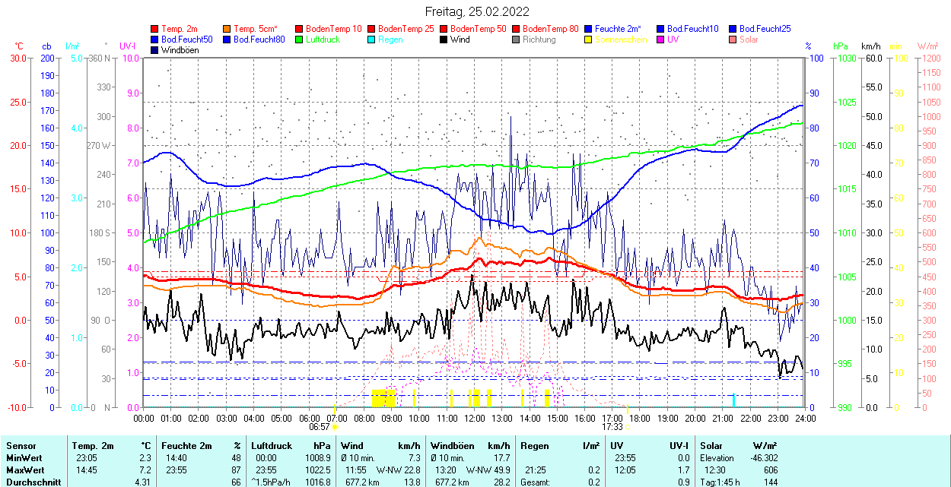Click the black Wind legend square

444,40
